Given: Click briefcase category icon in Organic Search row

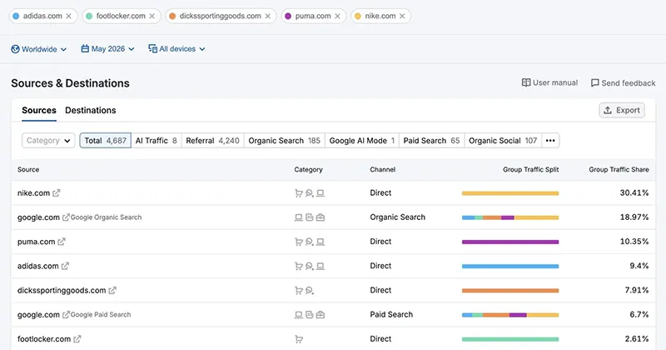Looking at the screenshot, I should coord(321,217).
